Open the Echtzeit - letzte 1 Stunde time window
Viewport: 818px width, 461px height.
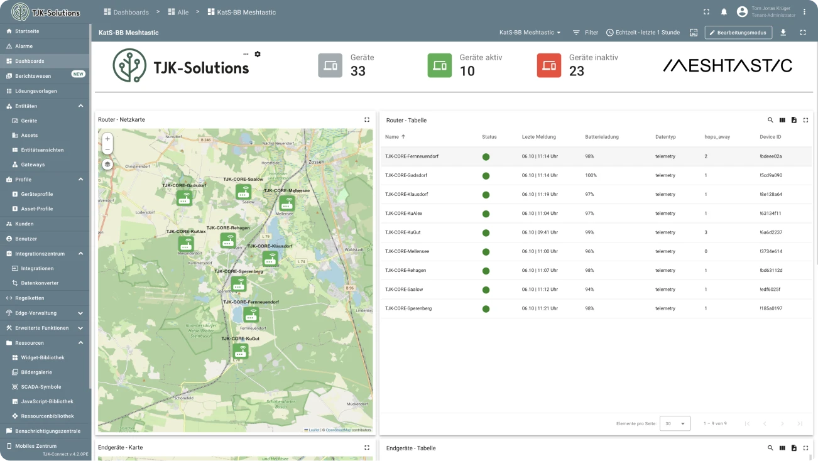point(643,33)
